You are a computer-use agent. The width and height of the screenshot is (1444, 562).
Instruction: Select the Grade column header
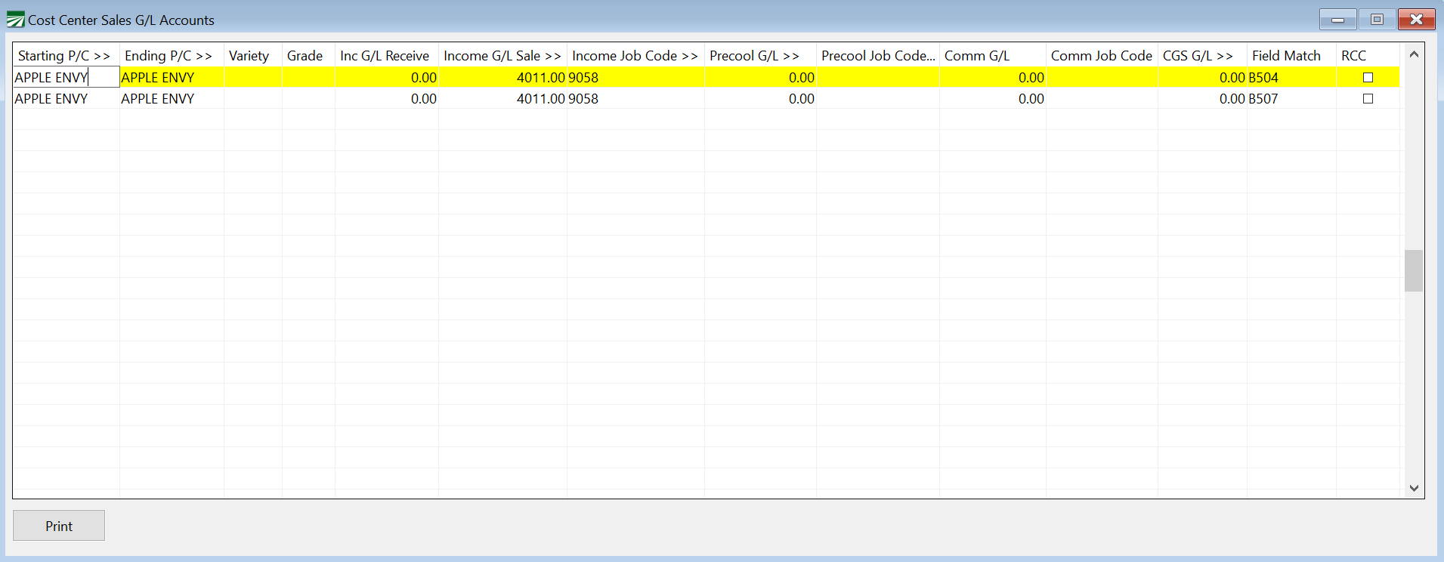point(308,55)
